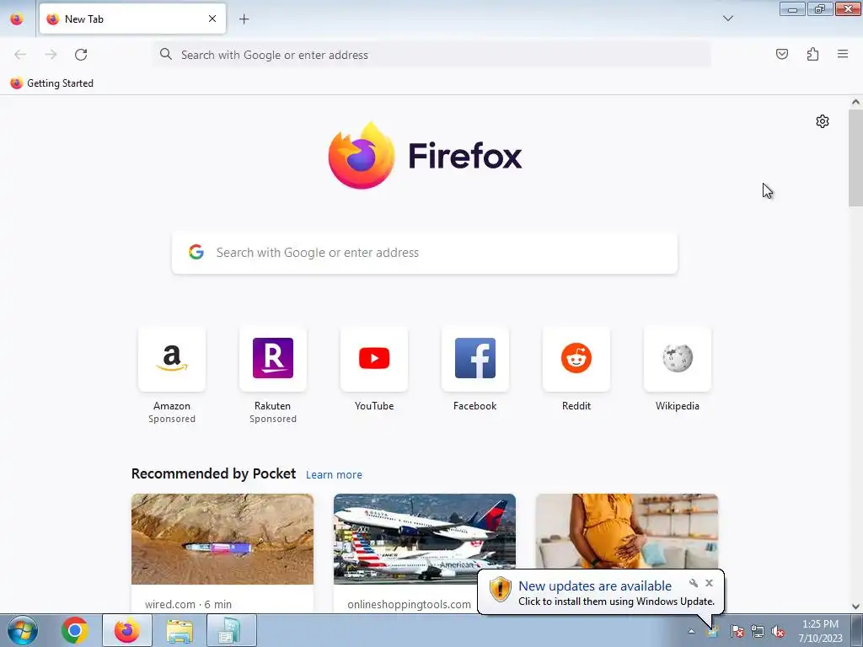Open the Extensions puzzle icon
The width and height of the screenshot is (863, 647).
(x=812, y=54)
